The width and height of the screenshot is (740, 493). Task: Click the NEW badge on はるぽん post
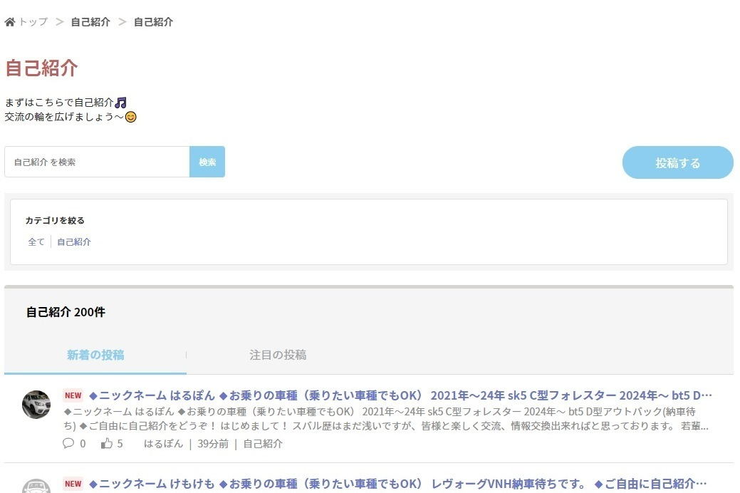(x=73, y=395)
